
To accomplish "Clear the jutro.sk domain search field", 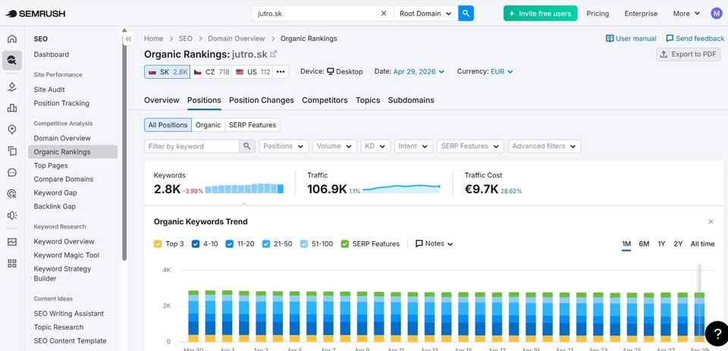I will [x=384, y=14].
